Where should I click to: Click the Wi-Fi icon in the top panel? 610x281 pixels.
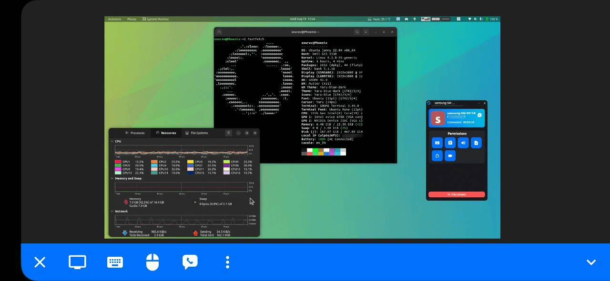click(x=470, y=19)
